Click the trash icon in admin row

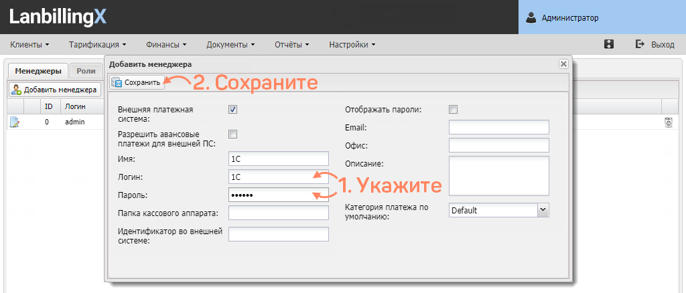(668, 122)
